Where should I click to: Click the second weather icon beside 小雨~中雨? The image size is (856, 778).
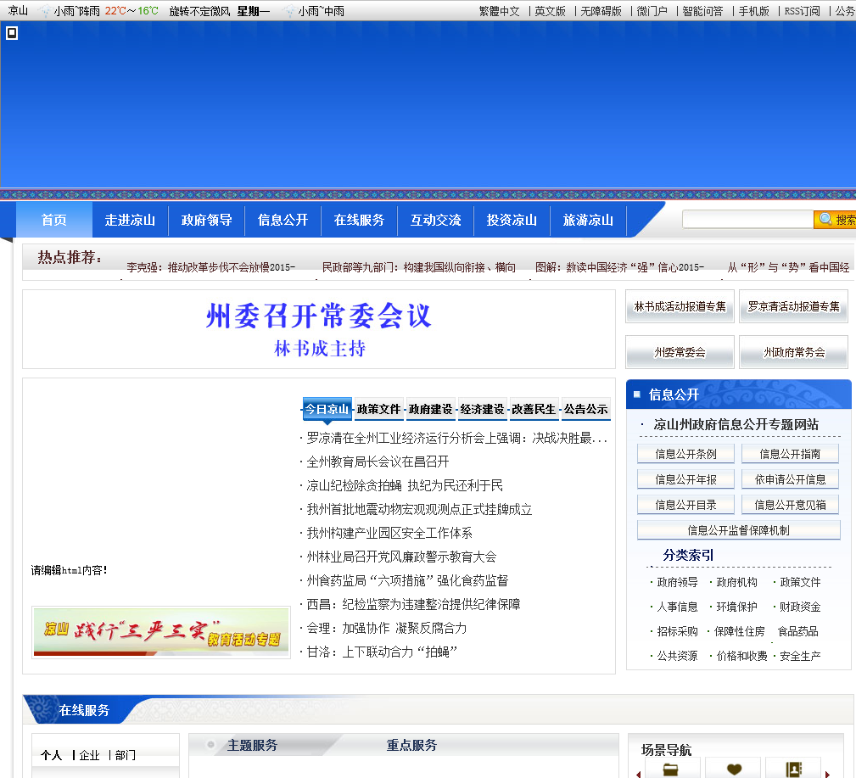[x=288, y=10]
